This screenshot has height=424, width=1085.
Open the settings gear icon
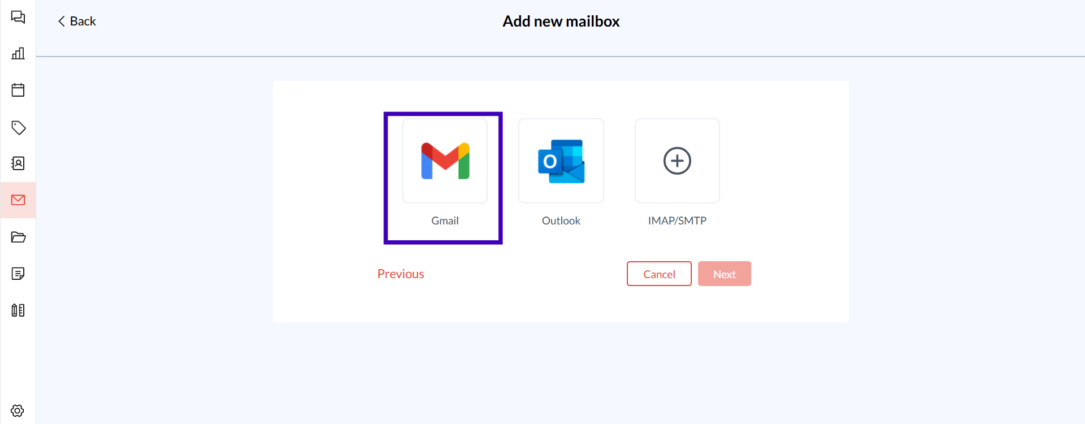click(18, 410)
